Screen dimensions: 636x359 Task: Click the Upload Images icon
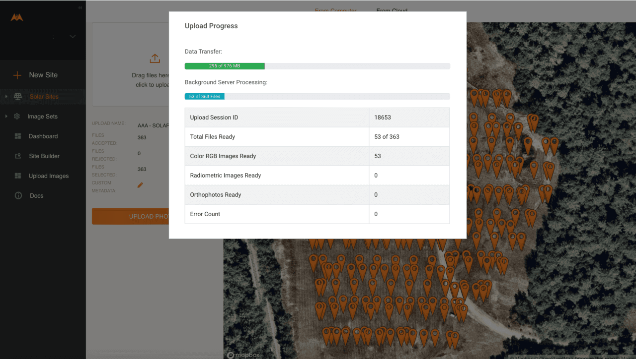(x=18, y=176)
